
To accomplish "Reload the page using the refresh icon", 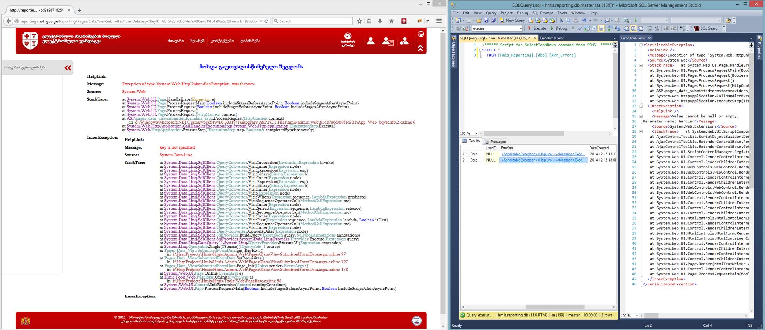I will tap(266, 21).
